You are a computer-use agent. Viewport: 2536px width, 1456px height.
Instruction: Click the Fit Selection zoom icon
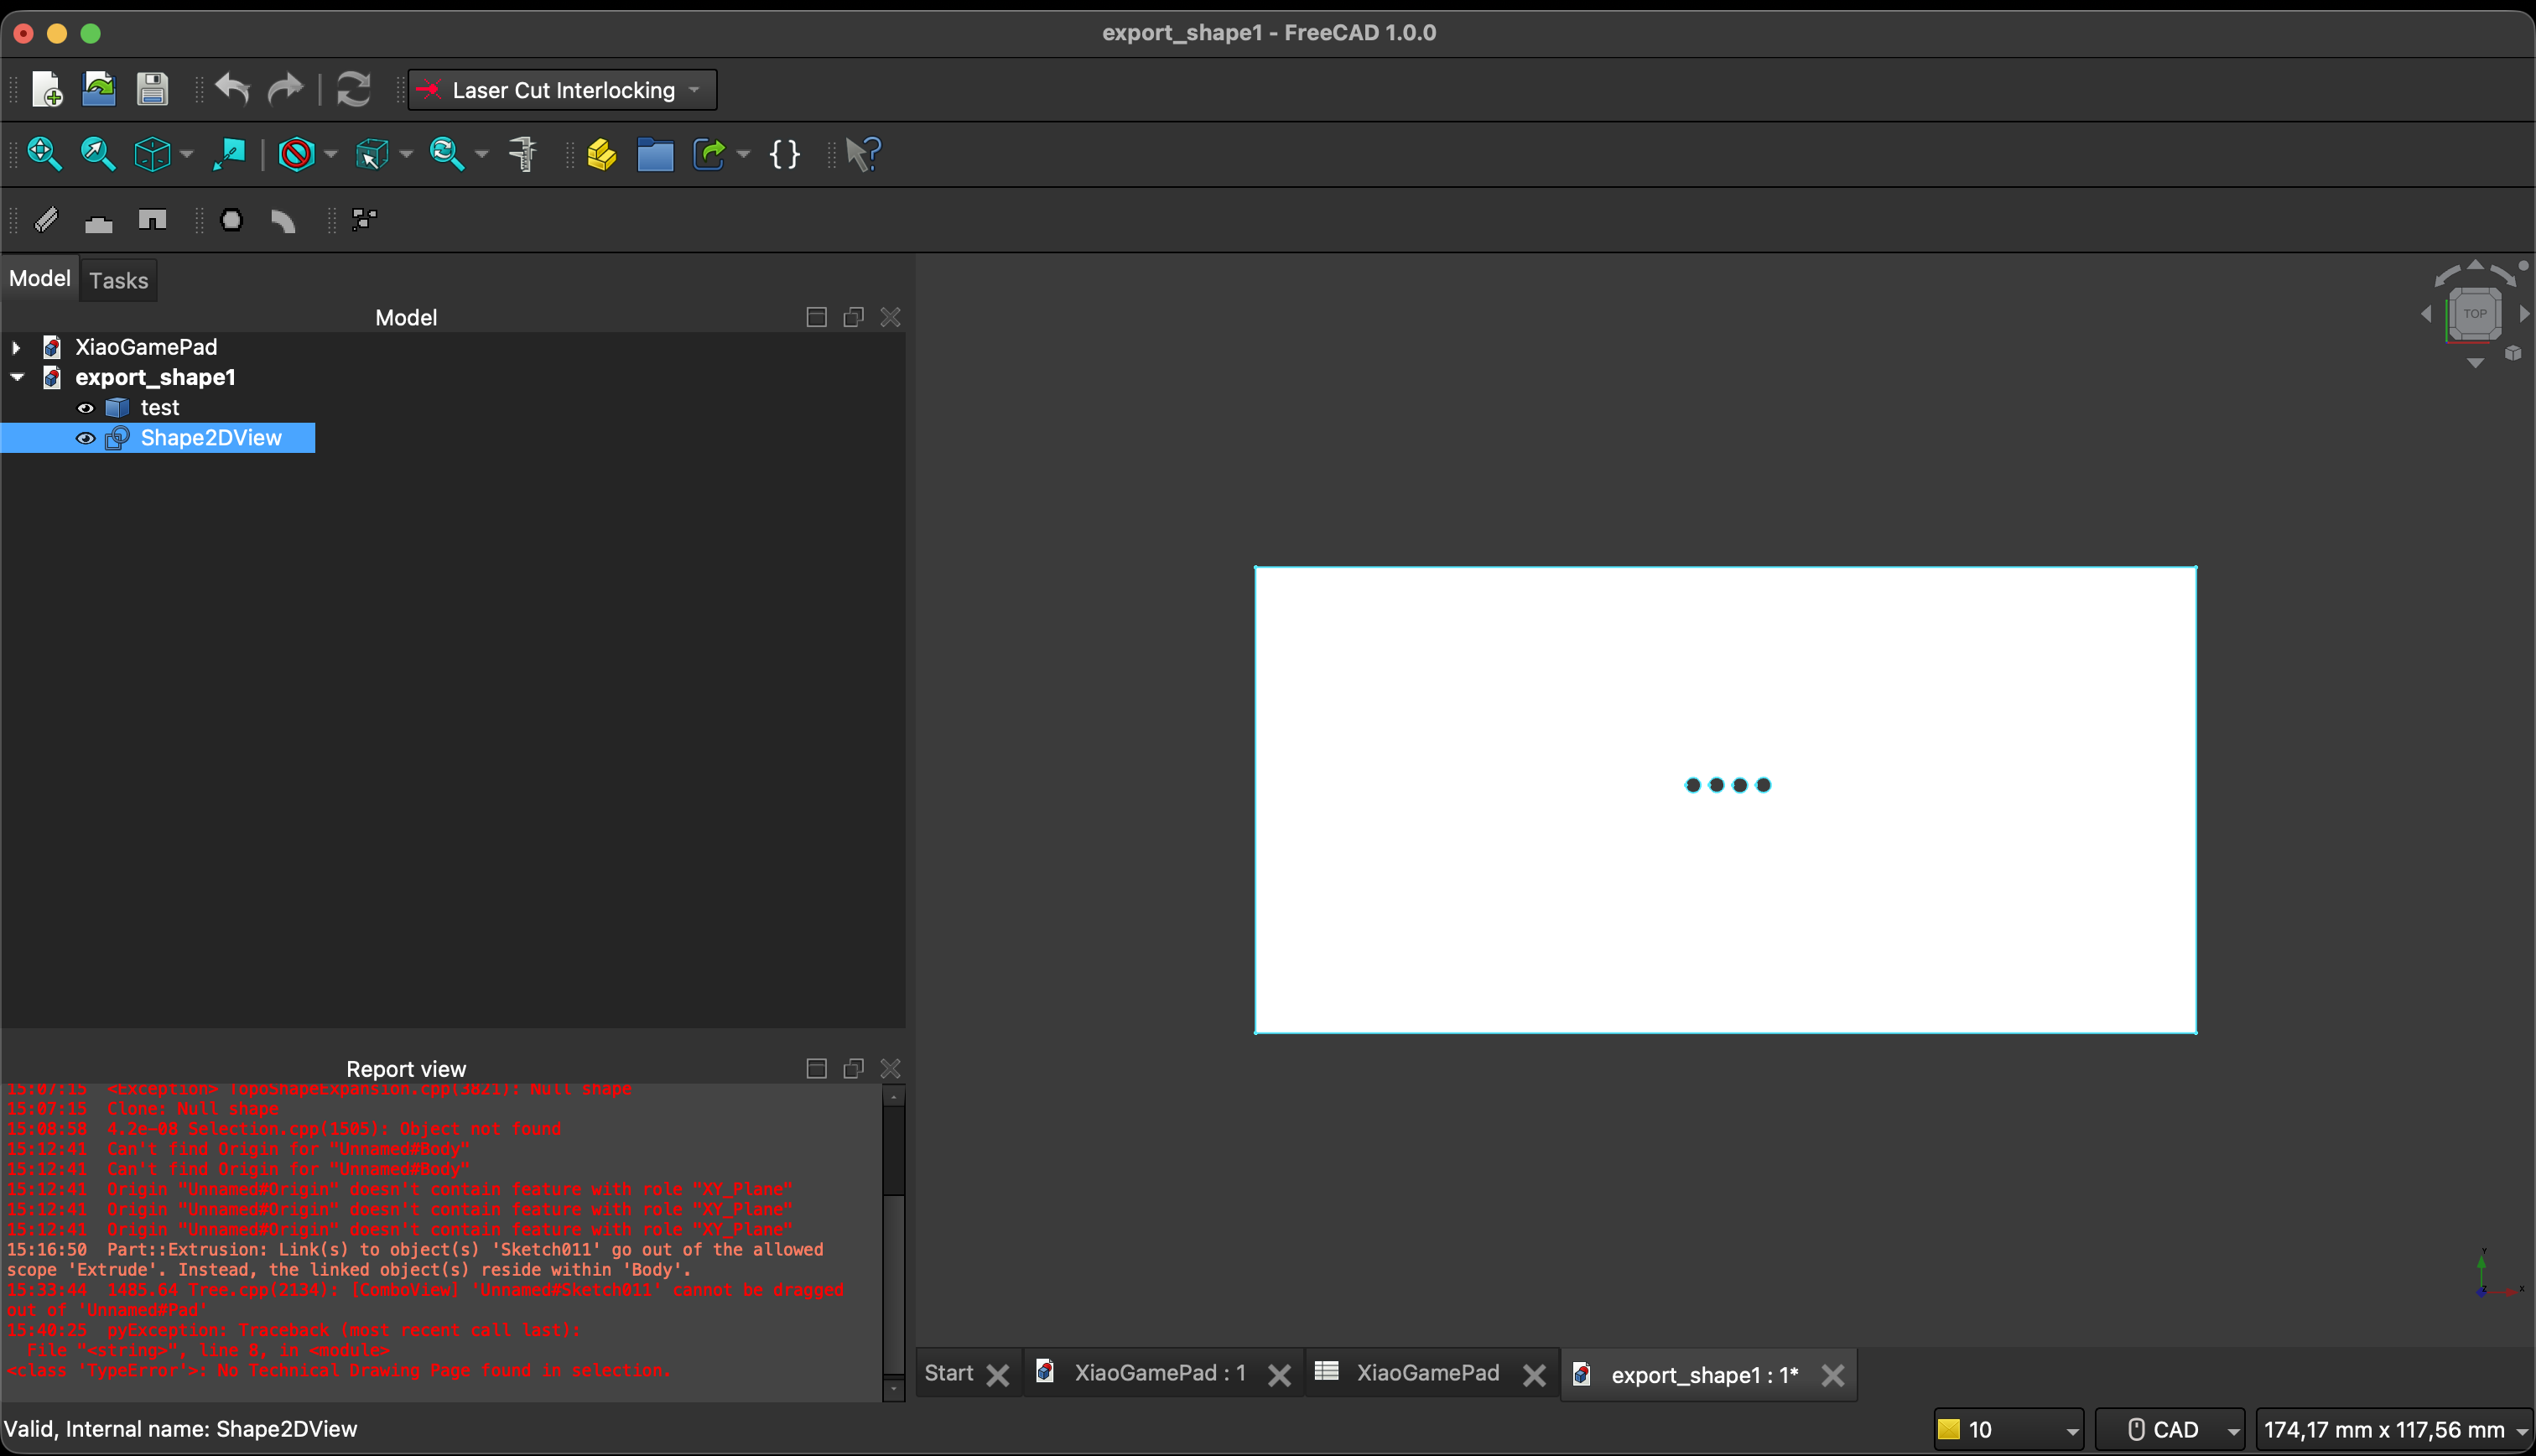click(97, 153)
